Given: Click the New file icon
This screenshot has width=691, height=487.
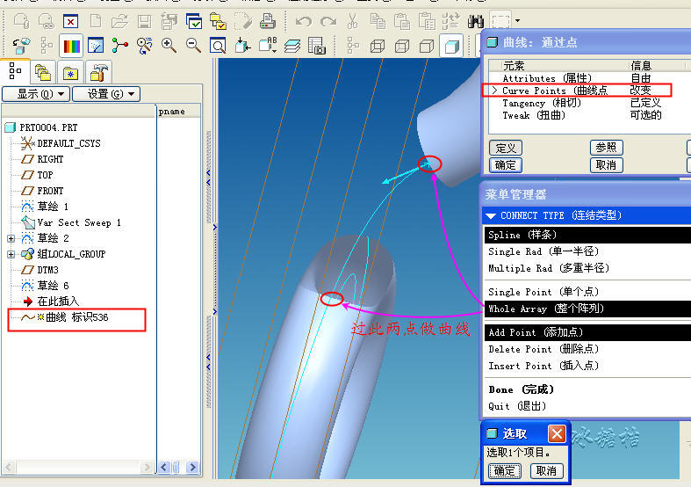Looking at the screenshot, I should click(x=95, y=21).
